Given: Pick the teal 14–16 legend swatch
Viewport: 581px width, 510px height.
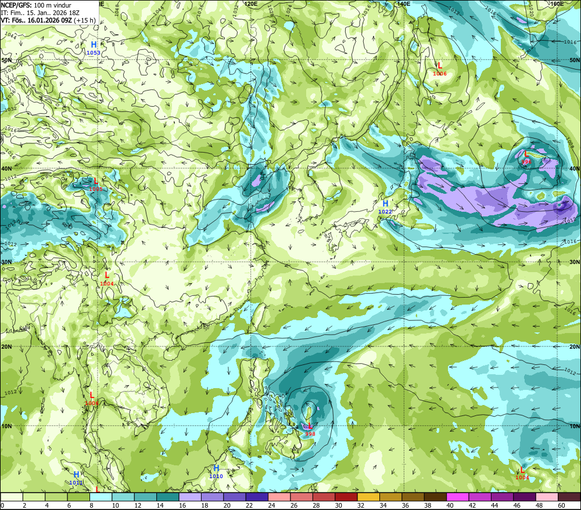Looking at the screenshot, I should 168,497.
